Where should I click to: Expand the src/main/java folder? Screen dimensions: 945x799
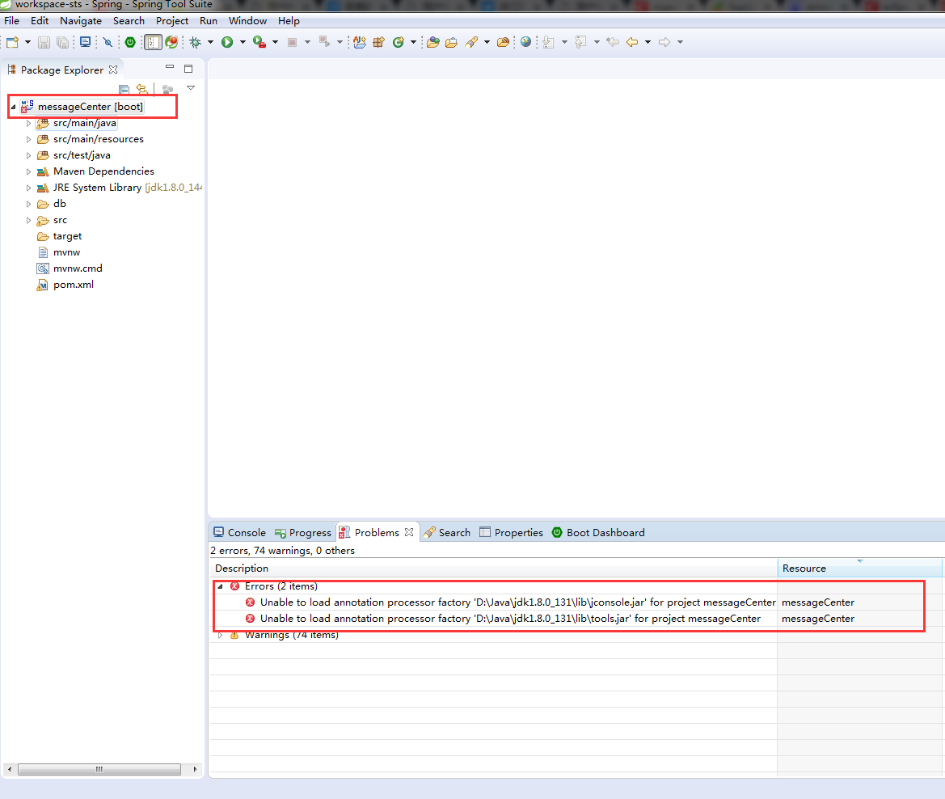pos(28,123)
